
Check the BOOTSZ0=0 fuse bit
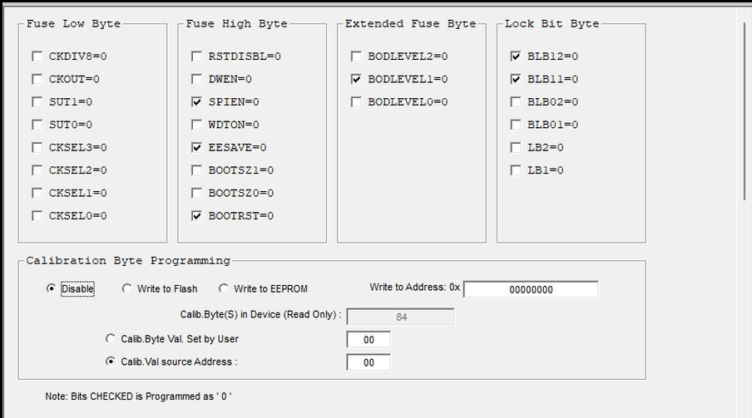(196, 193)
